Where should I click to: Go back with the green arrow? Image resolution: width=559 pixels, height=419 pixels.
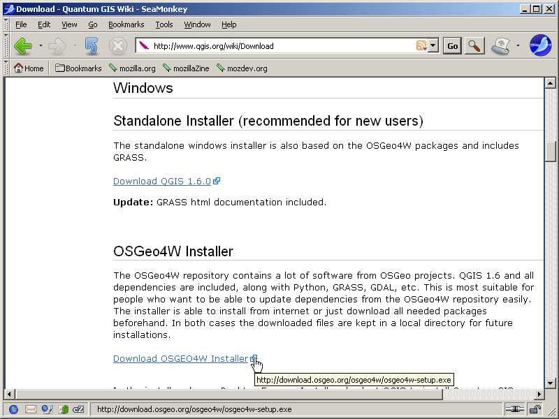tap(23, 46)
